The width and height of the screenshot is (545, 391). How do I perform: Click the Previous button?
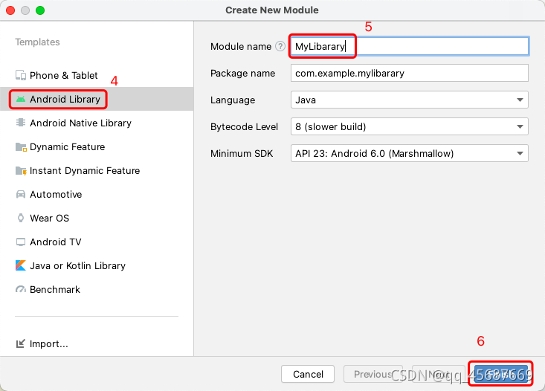pos(373,374)
